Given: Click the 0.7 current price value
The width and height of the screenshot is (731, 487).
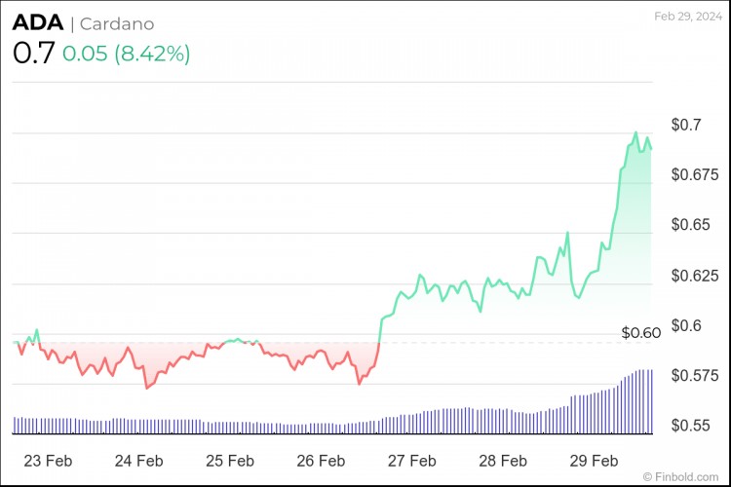Looking at the screenshot, I should 33,53.
